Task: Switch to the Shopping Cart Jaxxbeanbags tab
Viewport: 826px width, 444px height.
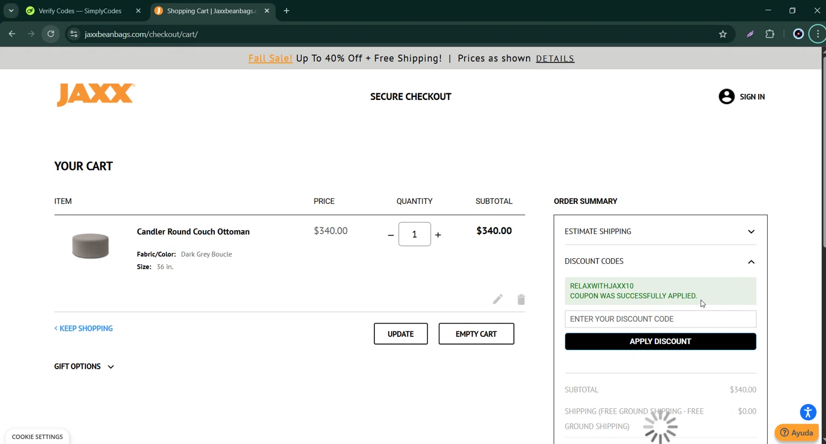Action: 212,11
